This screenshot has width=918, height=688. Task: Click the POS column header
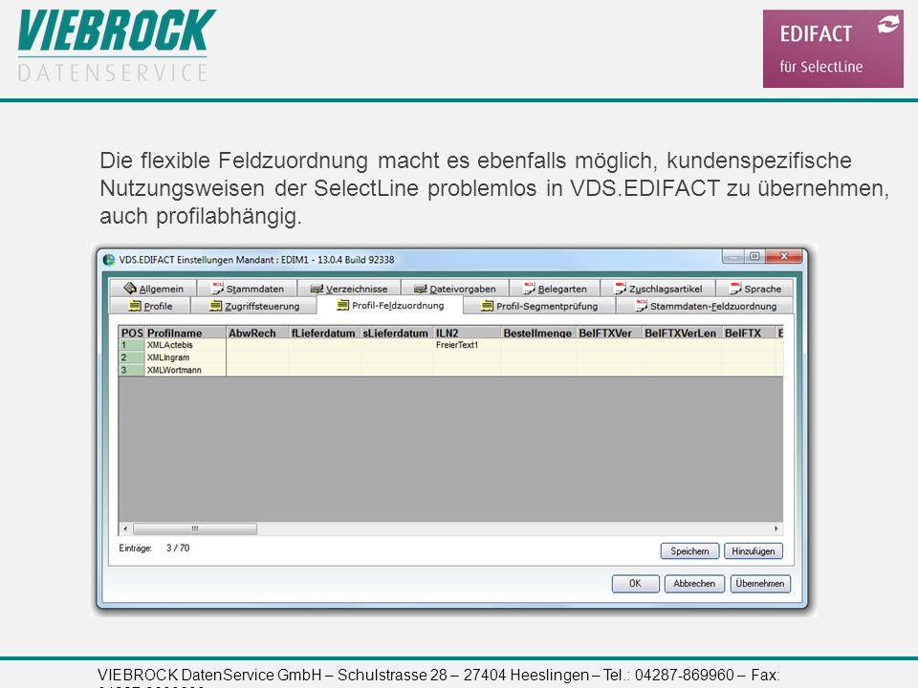pyautogui.click(x=132, y=333)
